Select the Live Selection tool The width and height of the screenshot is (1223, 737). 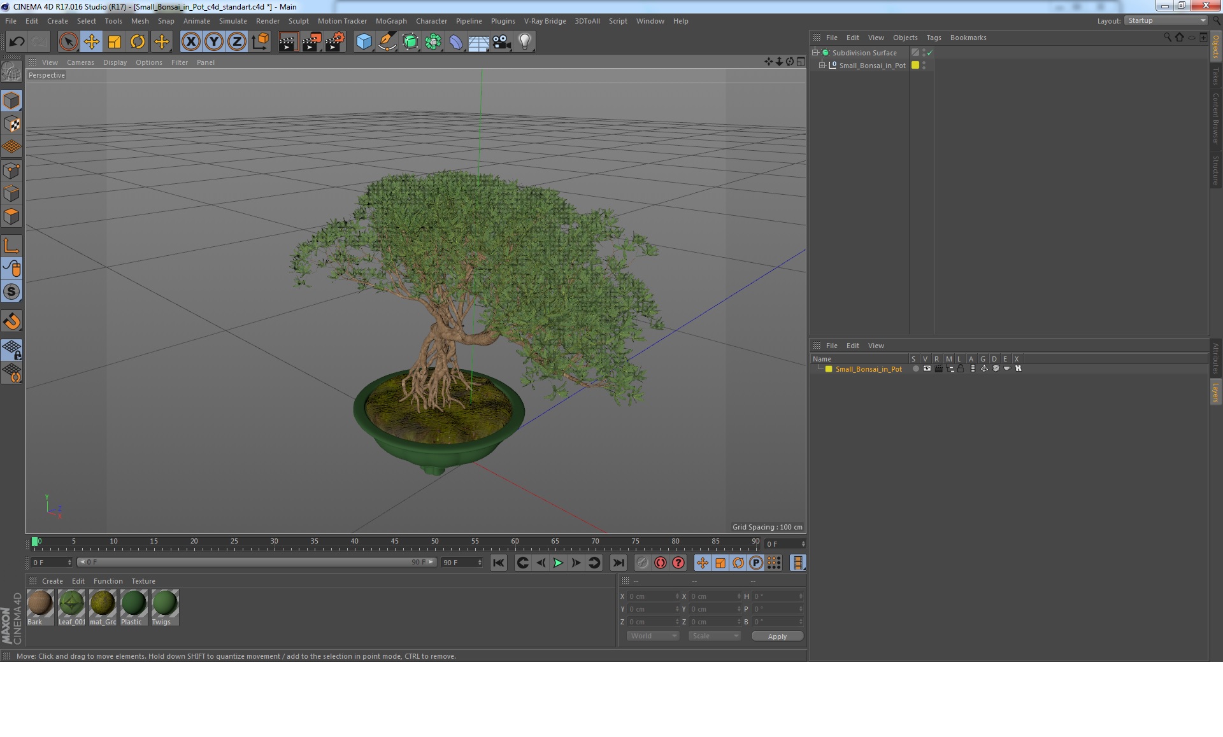[x=68, y=42]
